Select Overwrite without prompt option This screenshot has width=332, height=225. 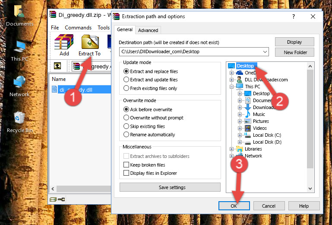pos(126,118)
